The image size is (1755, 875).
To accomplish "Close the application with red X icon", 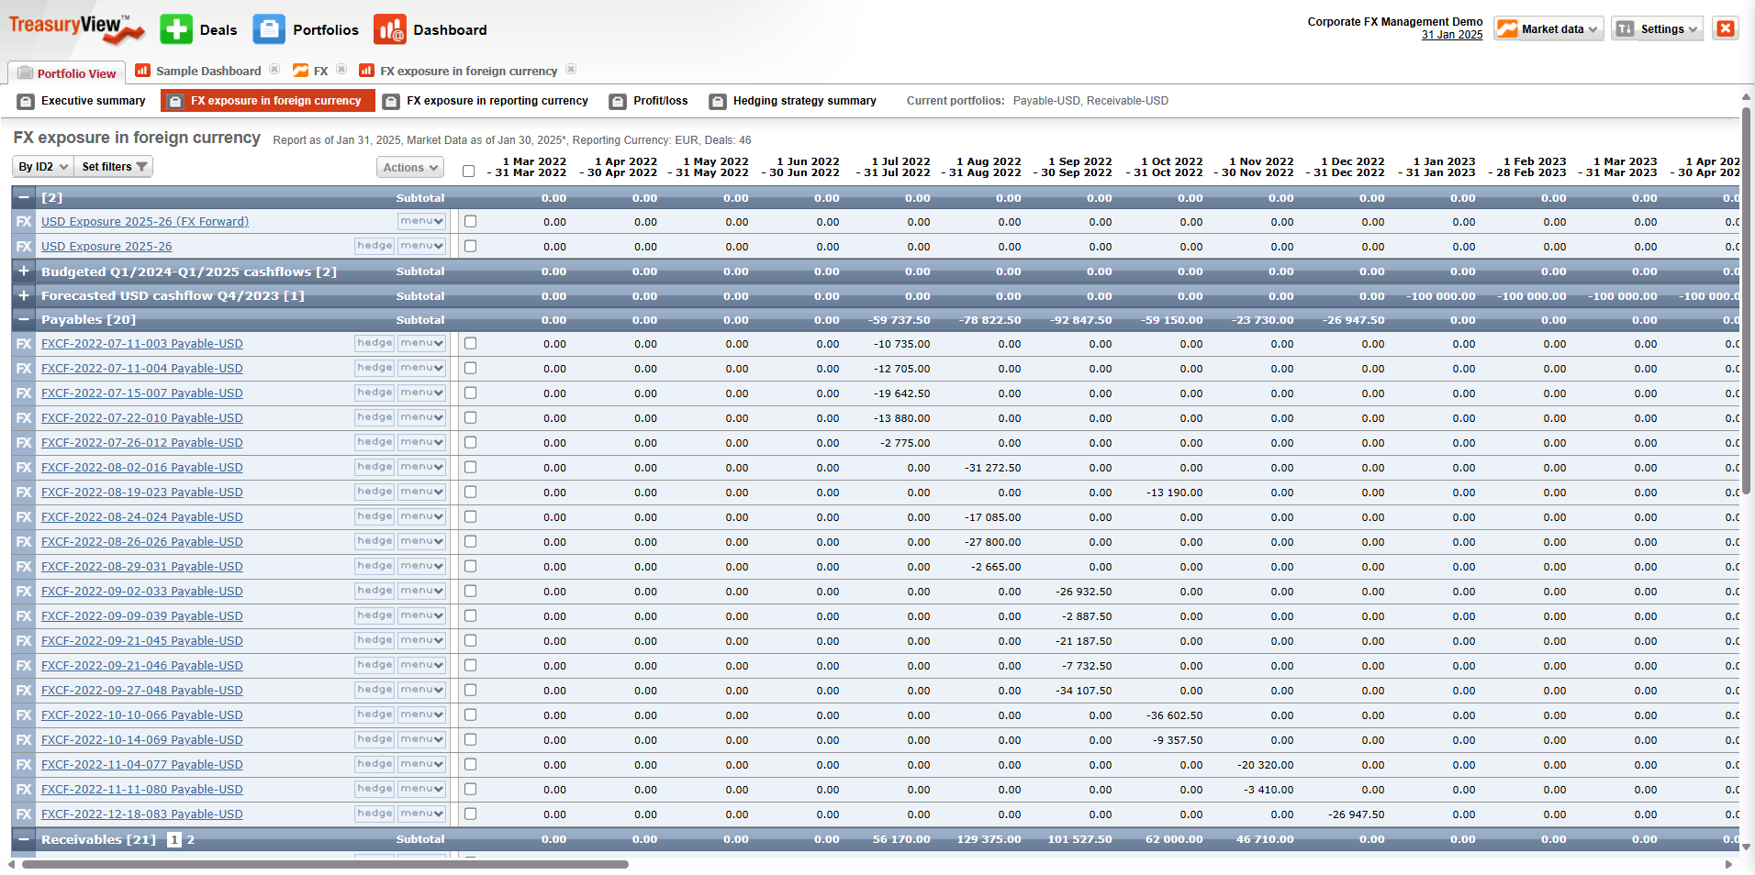I will [x=1725, y=28].
